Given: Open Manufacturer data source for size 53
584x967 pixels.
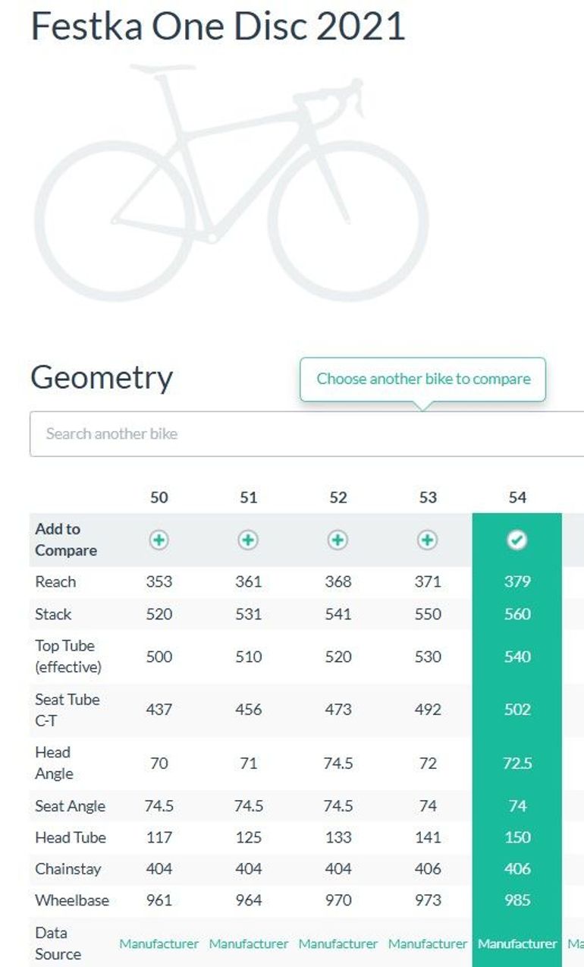Looking at the screenshot, I should pos(427,944).
